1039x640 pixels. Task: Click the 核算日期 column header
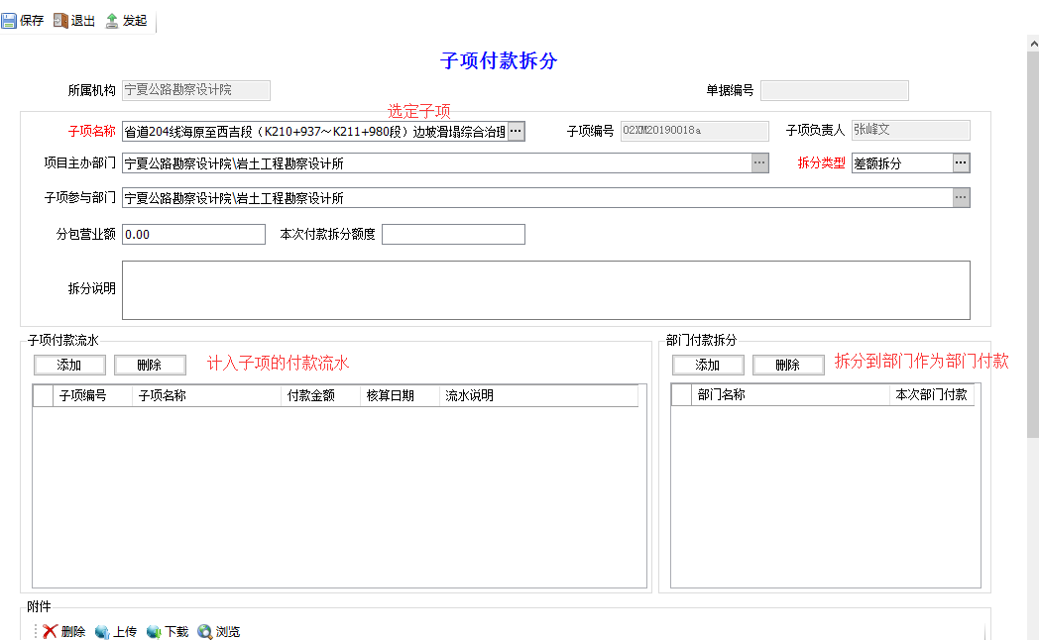point(401,395)
